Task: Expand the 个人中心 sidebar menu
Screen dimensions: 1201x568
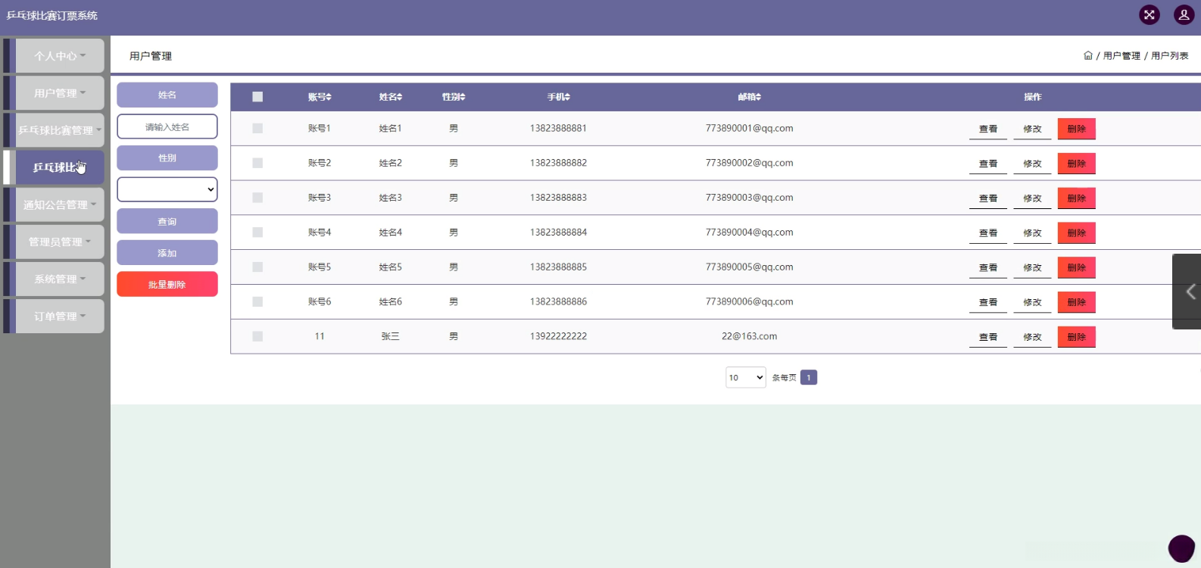Action: (x=60, y=56)
